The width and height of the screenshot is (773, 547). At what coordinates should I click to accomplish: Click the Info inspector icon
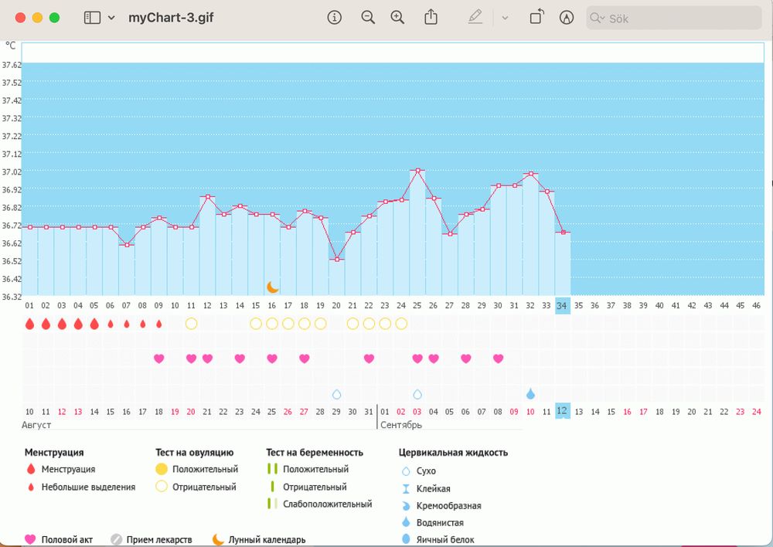pos(335,18)
